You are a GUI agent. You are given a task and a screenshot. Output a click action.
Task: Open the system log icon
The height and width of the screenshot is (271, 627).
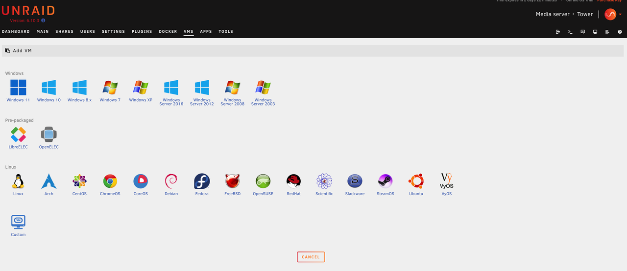pos(607,32)
